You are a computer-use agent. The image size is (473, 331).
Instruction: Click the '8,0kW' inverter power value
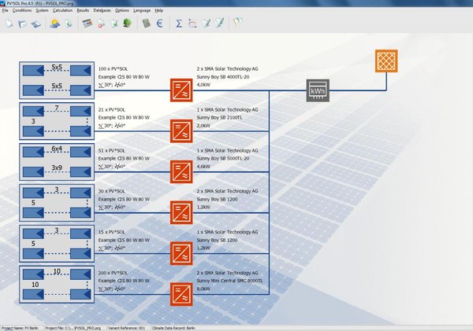tap(203, 289)
